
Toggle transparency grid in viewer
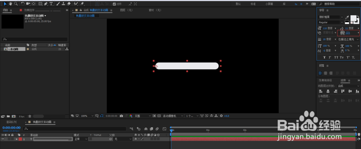(159, 116)
